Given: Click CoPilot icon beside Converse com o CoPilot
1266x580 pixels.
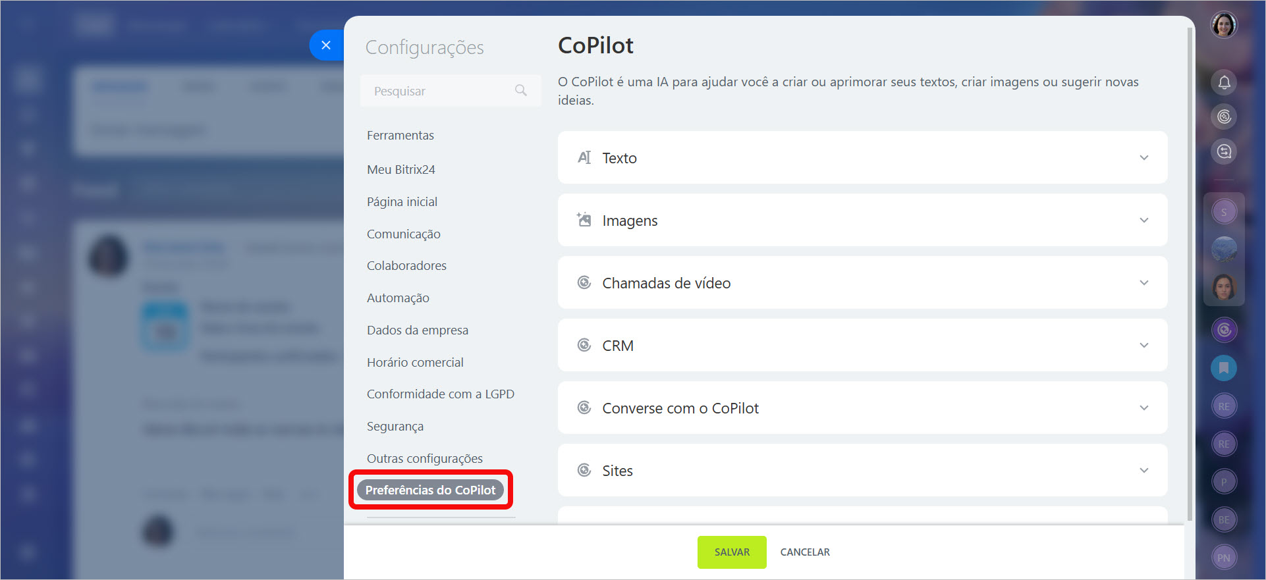Looking at the screenshot, I should [x=584, y=408].
